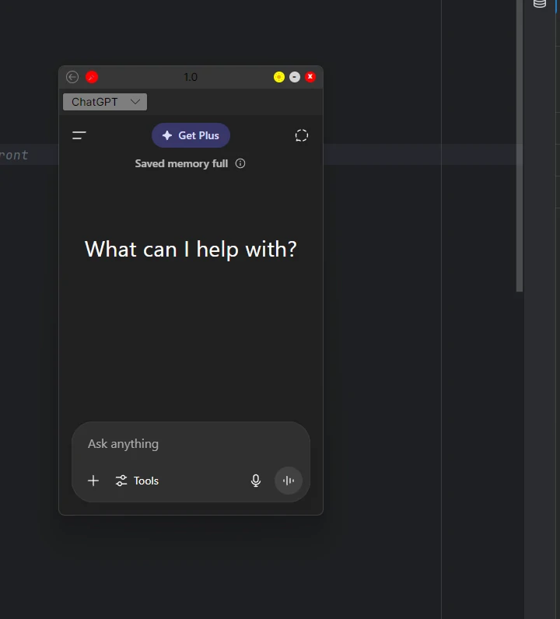Click the Saved memory full notice
The height and width of the screenshot is (619, 560).
point(181,163)
